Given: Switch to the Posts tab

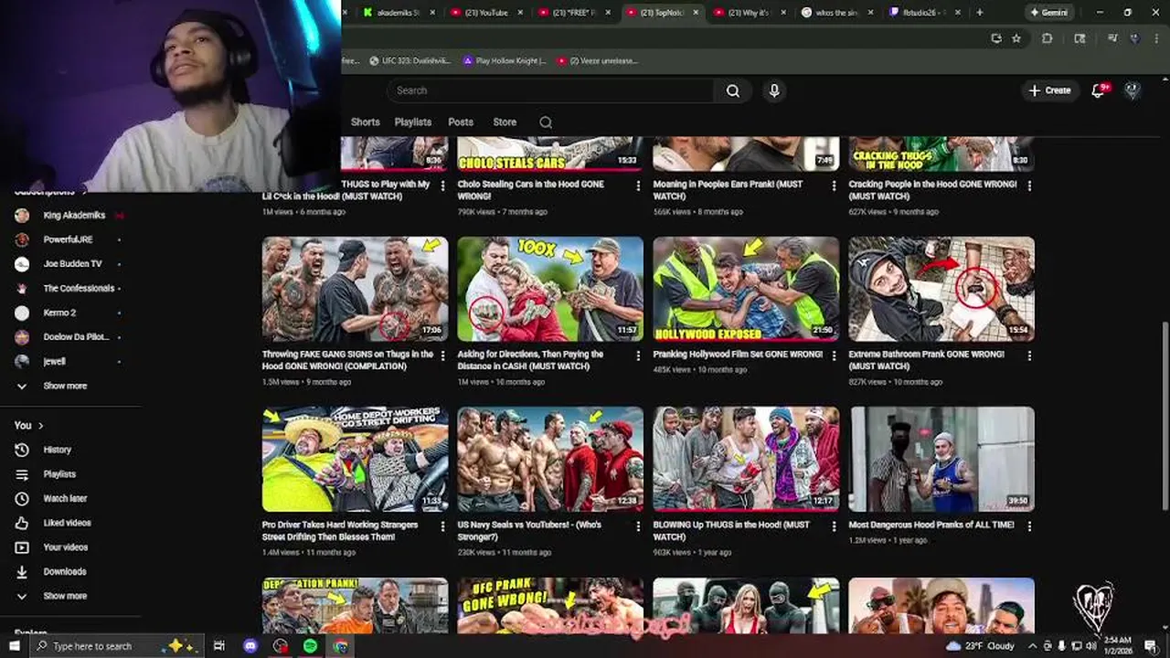Looking at the screenshot, I should coord(461,122).
